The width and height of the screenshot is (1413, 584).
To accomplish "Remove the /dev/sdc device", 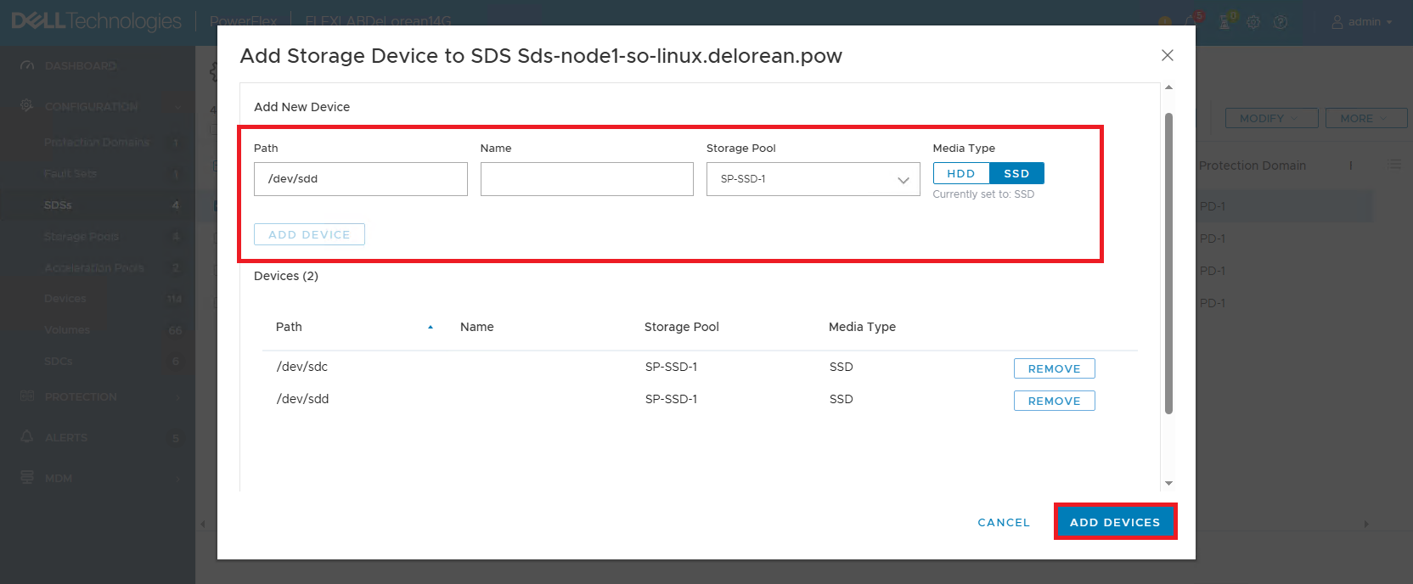I will click(1054, 368).
